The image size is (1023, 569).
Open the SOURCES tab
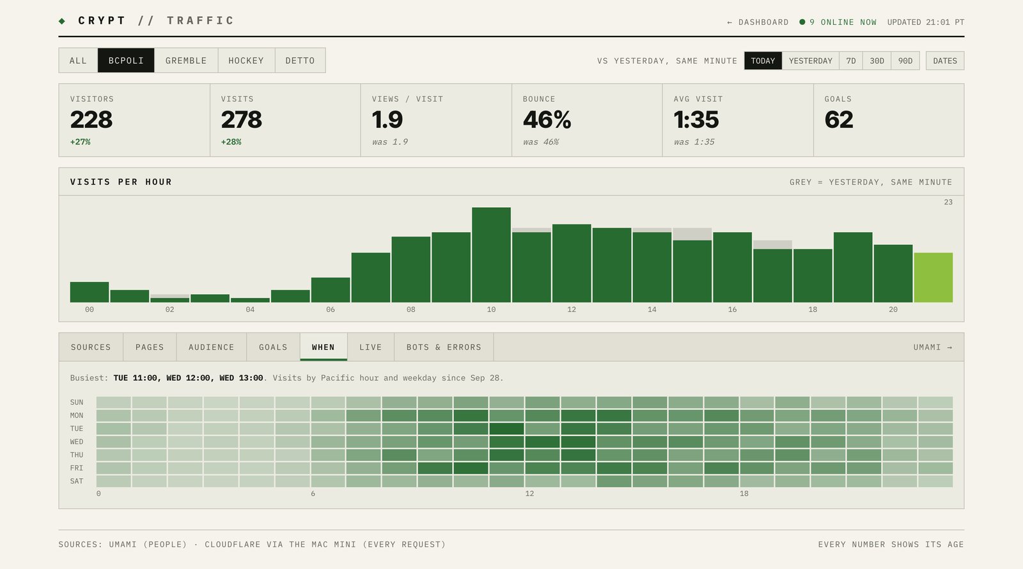tap(91, 347)
